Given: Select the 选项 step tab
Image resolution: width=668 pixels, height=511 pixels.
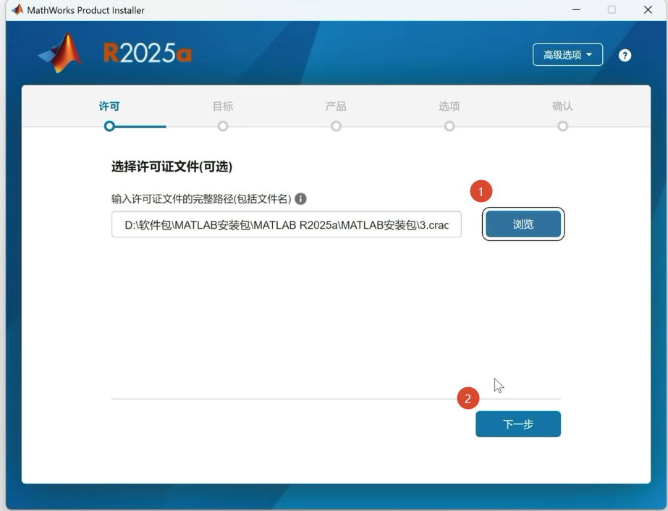Looking at the screenshot, I should tap(449, 106).
